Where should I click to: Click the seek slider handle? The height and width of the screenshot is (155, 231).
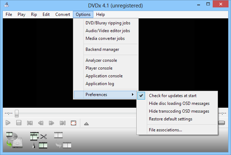pyautogui.click(x=17, y=113)
